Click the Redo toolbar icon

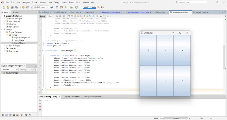tap(27, 7)
